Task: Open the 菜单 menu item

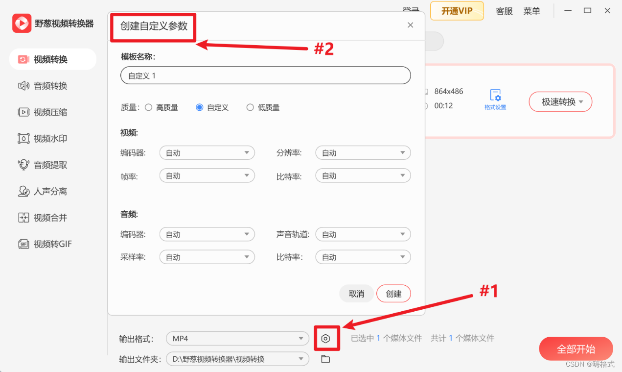Action: [x=531, y=11]
